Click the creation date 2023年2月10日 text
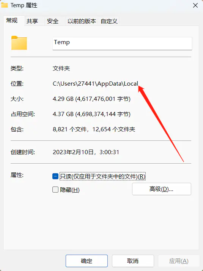The width and height of the screenshot is (203, 271). (73, 152)
